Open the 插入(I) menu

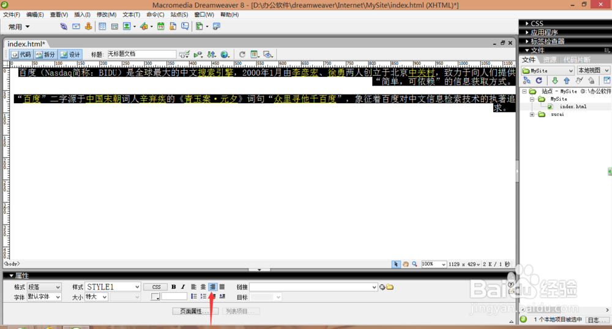(x=82, y=15)
